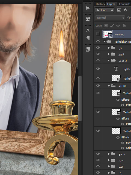This screenshot has width=131, height=175.
Task: Select the T text layer icon
Action: coord(116,69)
